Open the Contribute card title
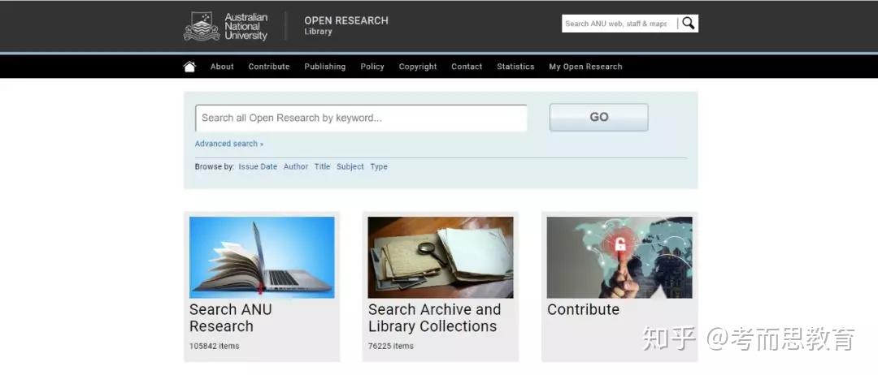 click(x=583, y=309)
